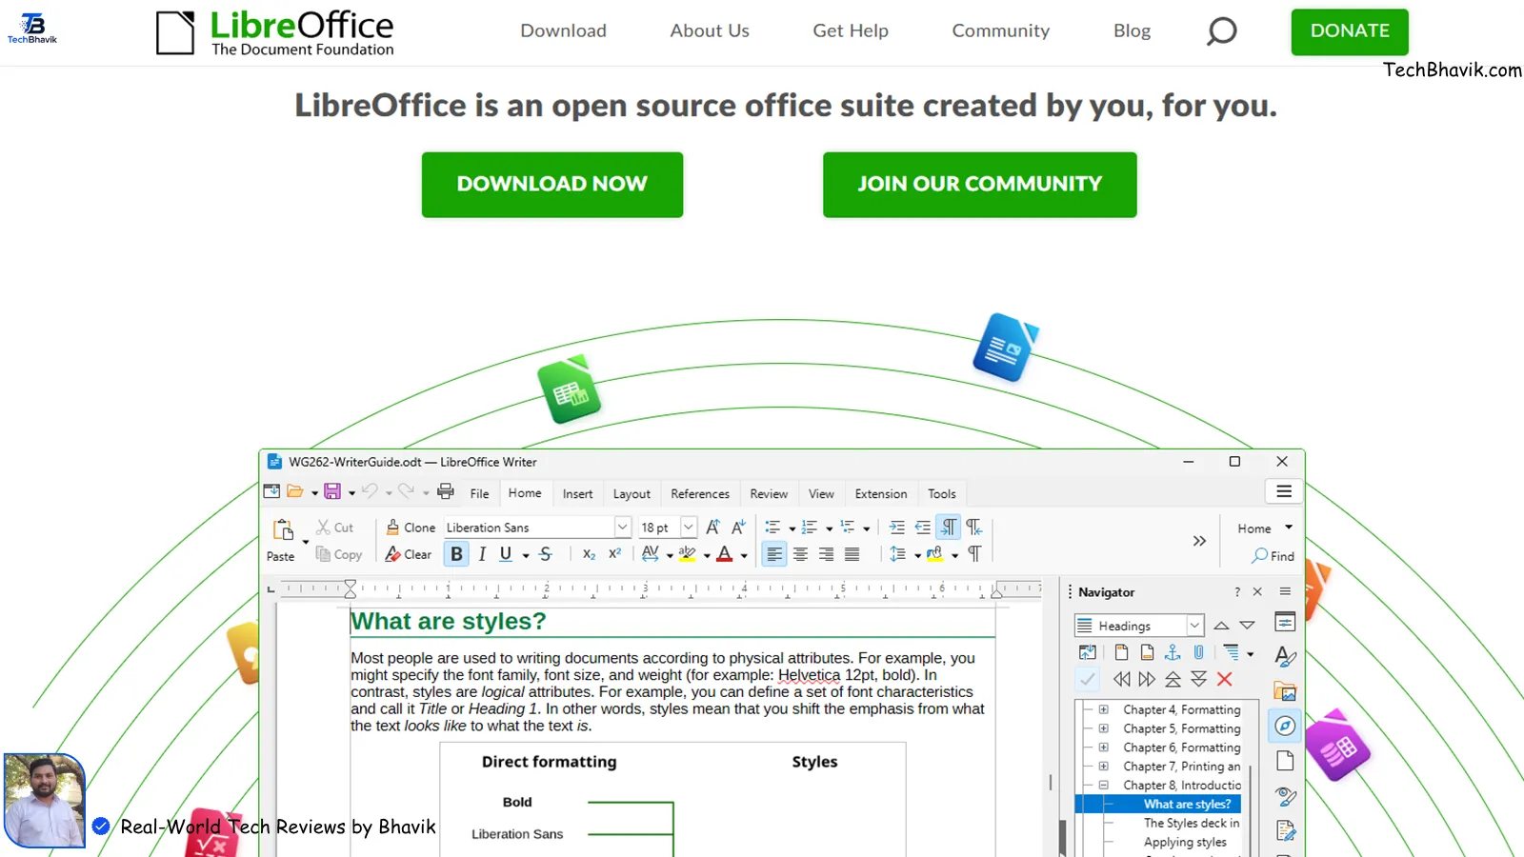This screenshot has height=857, width=1524.
Task: Expand Chapter 5, Formatting tree node
Action: pyautogui.click(x=1103, y=728)
